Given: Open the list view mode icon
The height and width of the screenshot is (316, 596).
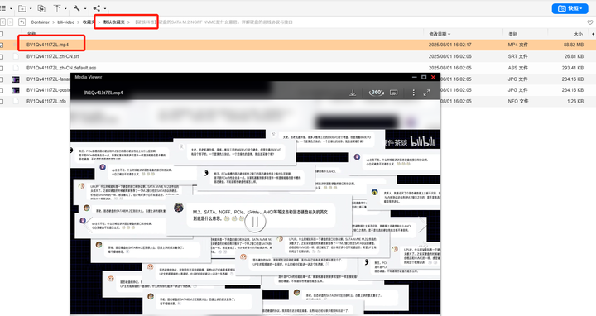Looking at the screenshot, I should point(3,8).
